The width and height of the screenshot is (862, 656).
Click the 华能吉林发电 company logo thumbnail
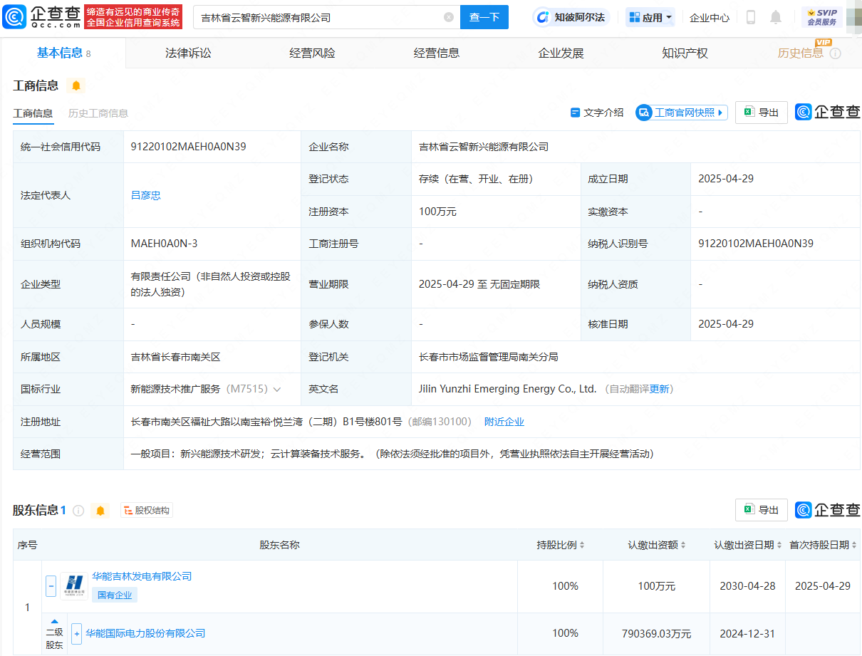click(x=74, y=586)
